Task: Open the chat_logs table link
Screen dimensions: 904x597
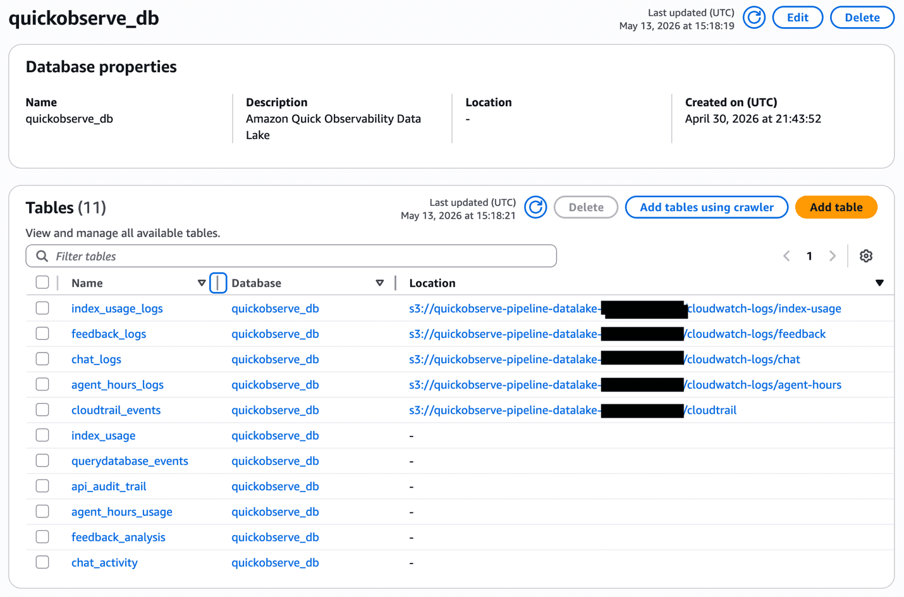Action: pyautogui.click(x=96, y=359)
